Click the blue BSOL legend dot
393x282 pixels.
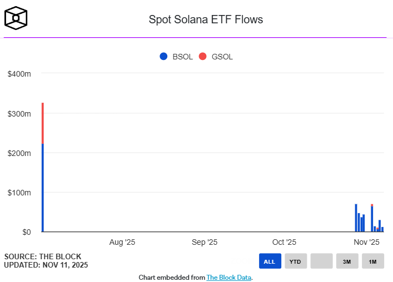pos(163,56)
